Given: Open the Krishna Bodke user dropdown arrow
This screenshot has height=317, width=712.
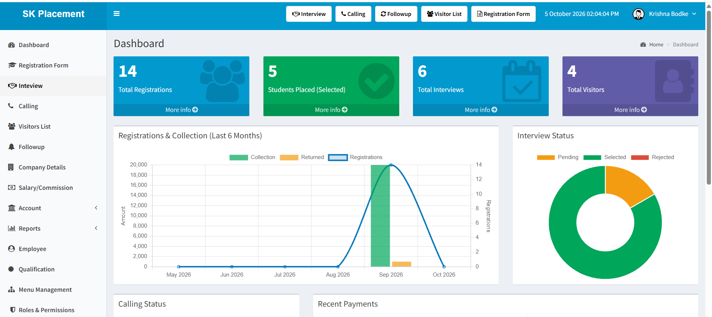Looking at the screenshot, I should [694, 14].
